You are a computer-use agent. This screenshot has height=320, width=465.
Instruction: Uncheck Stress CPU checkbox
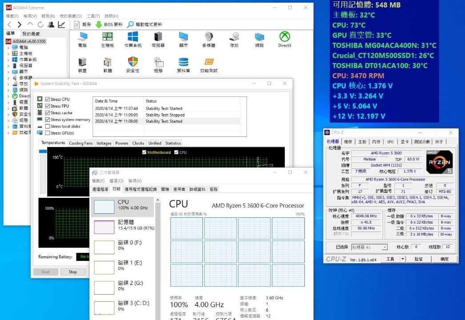pyautogui.click(x=47, y=99)
